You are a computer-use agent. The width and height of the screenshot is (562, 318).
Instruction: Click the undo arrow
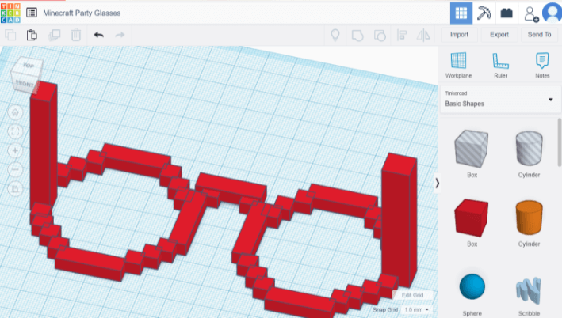pyautogui.click(x=98, y=35)
